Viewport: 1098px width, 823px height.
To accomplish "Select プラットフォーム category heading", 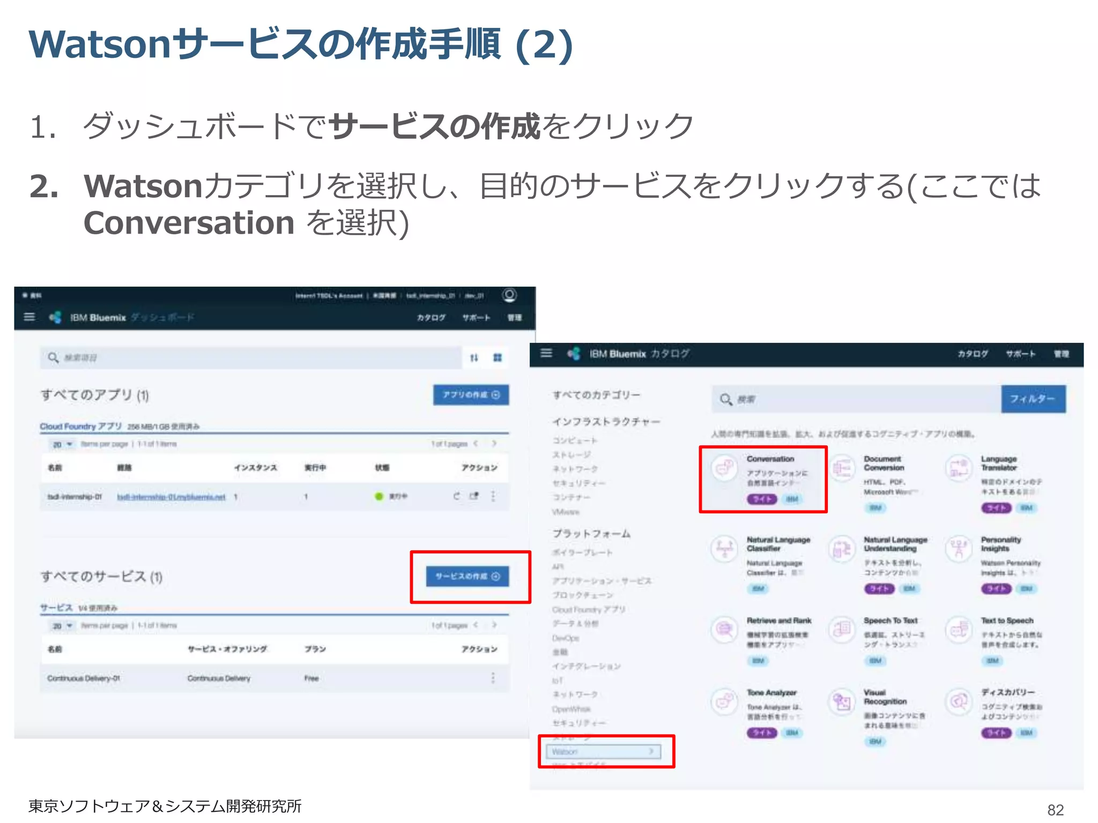I will click(x=591, y=534).
